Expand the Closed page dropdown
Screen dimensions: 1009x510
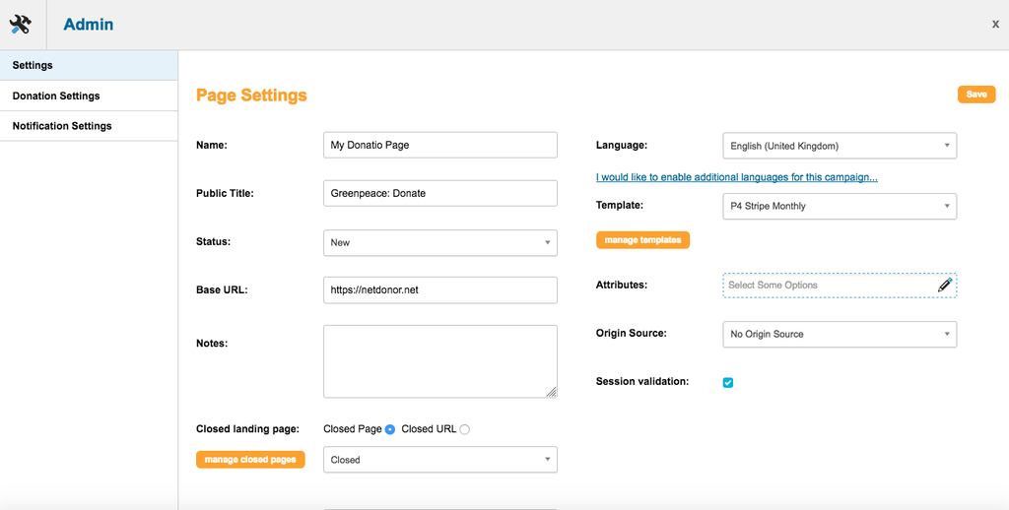[440, 460]
